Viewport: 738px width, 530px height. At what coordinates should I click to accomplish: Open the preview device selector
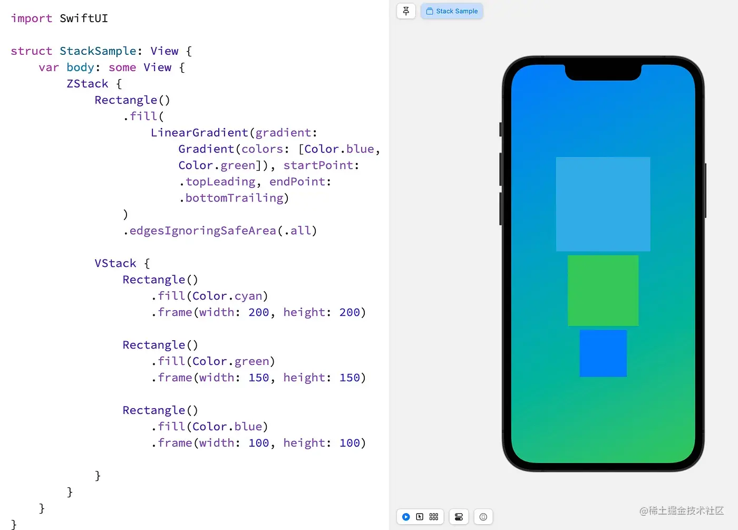(x=483, y=517)
